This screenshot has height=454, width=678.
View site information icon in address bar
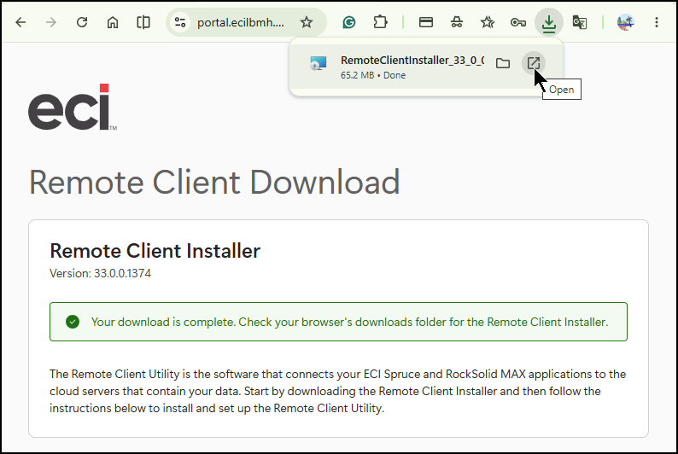click(x=180, y=22)
